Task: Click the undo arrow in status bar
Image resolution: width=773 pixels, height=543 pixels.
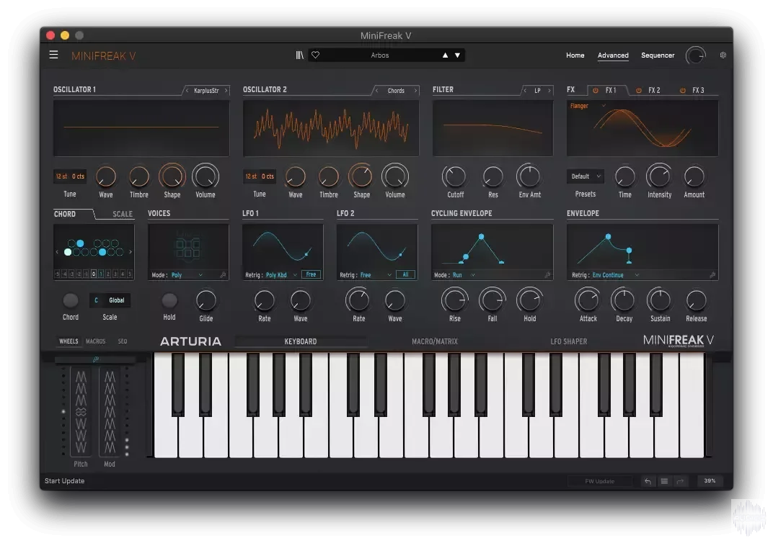Action: coord(648,481)
